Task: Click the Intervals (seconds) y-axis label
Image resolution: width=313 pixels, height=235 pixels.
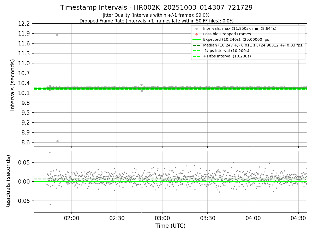Action: (x=13, y=85)
